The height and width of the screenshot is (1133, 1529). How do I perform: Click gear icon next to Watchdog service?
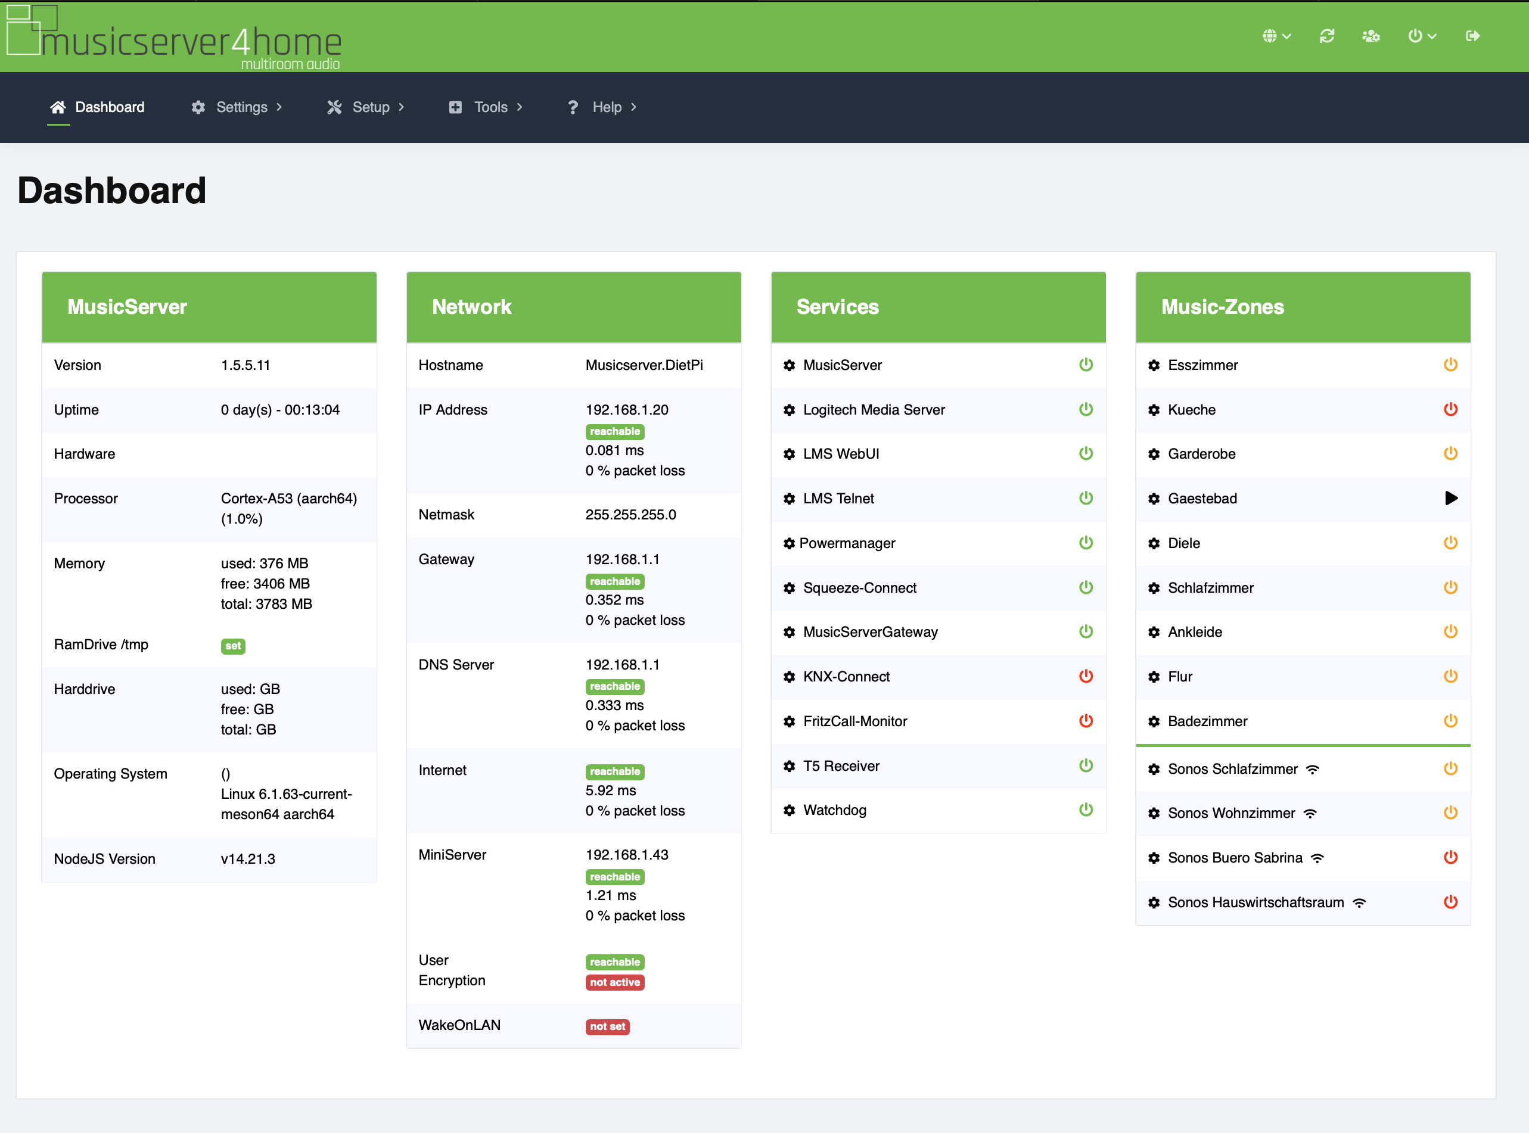(789, 811)
